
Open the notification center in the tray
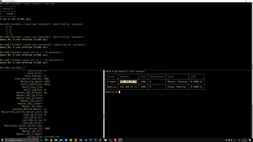click(250, 140)
